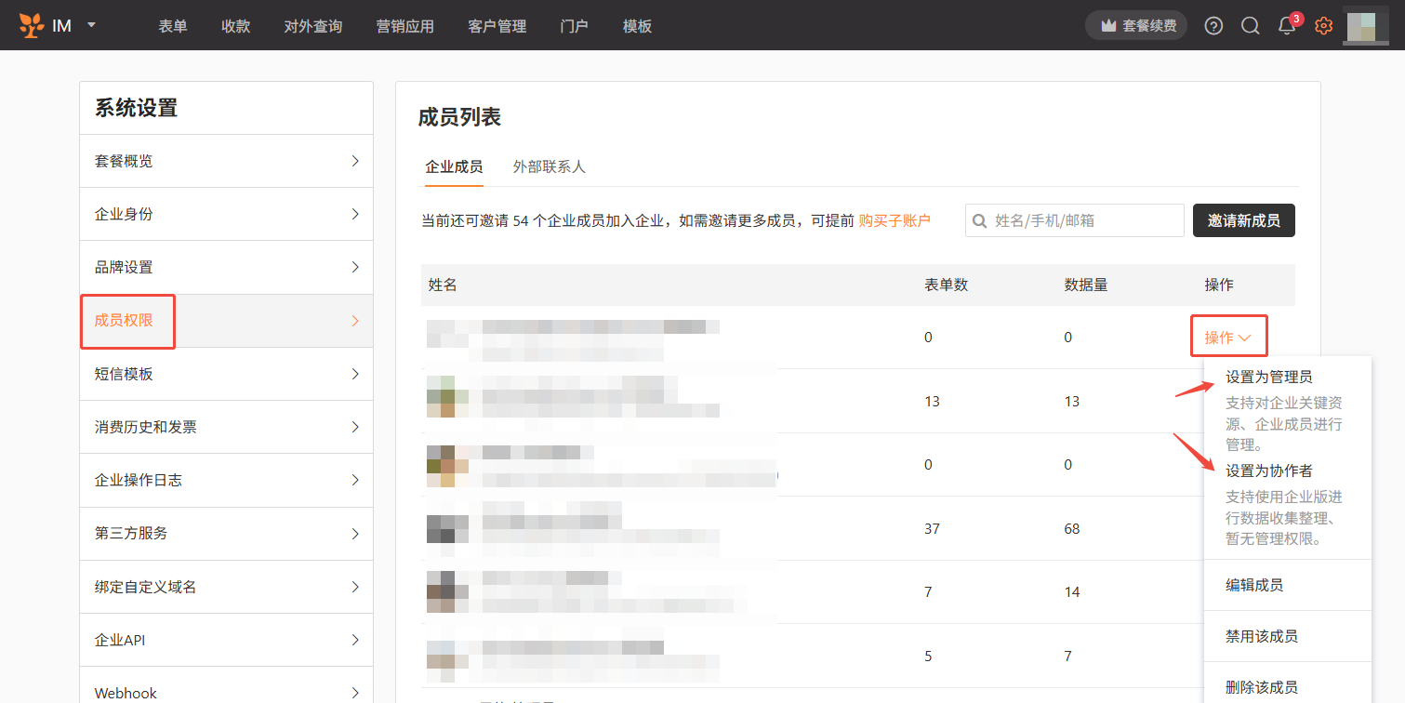1405x703 pixels.
Task: Open the IM workspace dropdown arrow
Action: coord(91,25)
